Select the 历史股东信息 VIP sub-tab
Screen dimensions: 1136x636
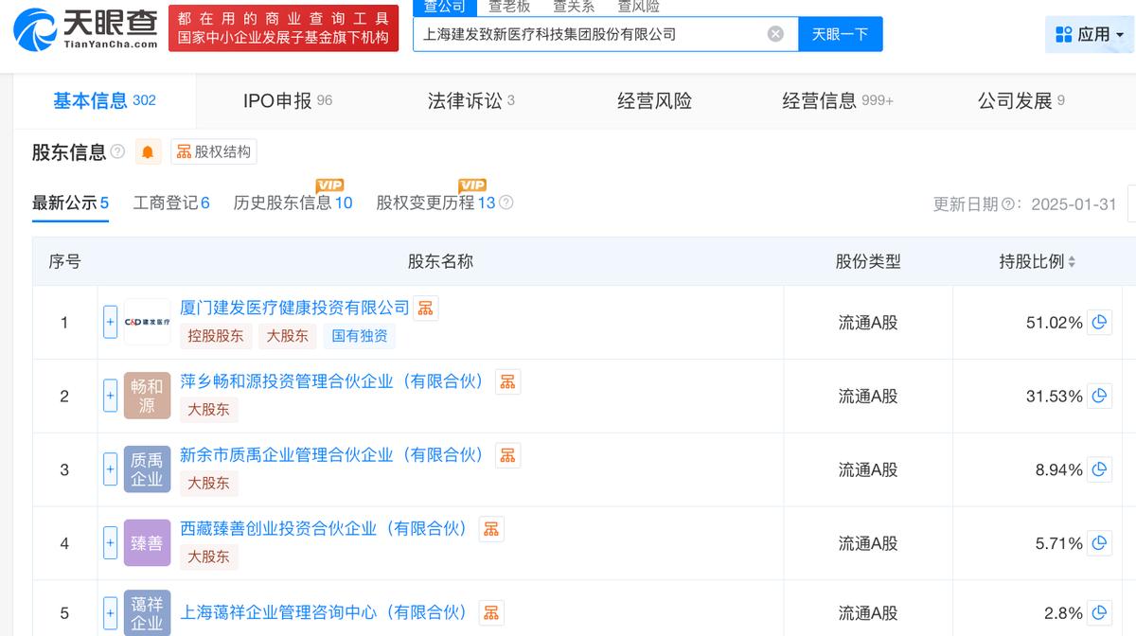(293, 203)
